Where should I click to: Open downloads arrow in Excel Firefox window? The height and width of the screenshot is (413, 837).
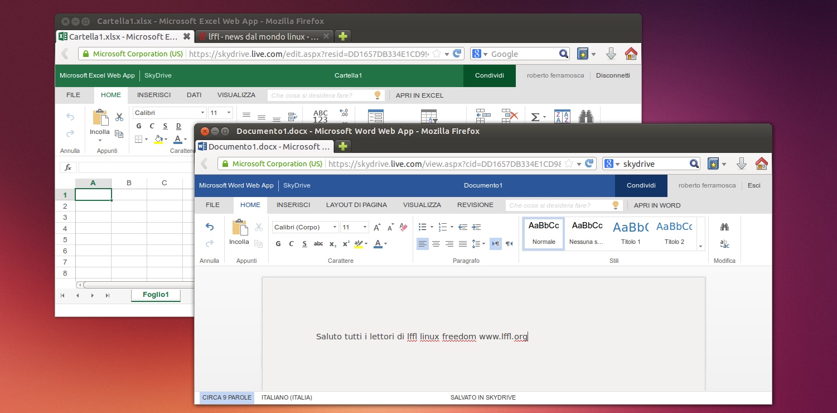coord(611,54)
